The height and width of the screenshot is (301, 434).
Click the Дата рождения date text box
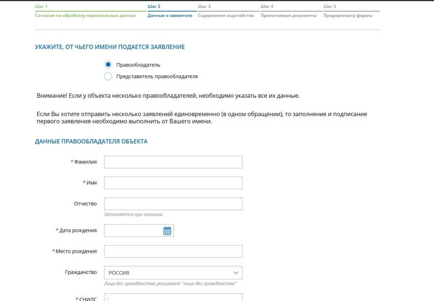(132, 231)
